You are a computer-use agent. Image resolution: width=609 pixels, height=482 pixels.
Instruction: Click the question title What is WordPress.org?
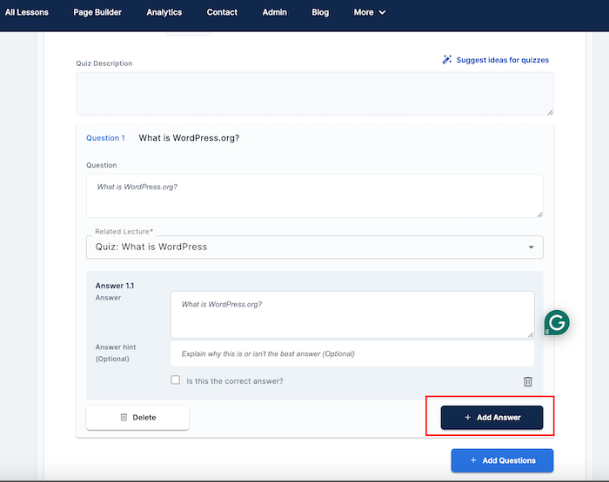pos(189,138)
